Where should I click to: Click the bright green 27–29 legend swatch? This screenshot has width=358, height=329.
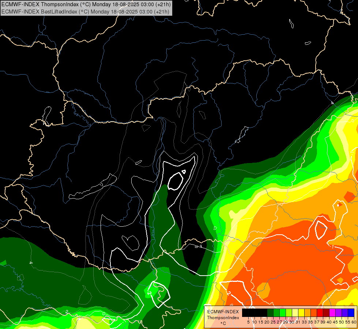point(283,313)
